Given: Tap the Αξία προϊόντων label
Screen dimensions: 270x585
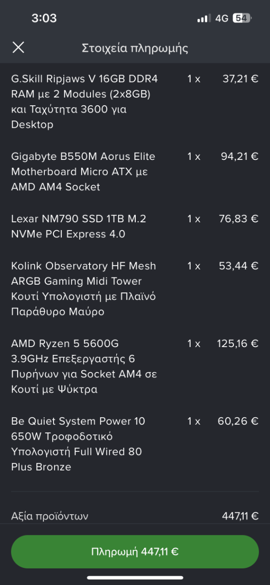Looking at the screenshot, I should click(x=50, y=516).
